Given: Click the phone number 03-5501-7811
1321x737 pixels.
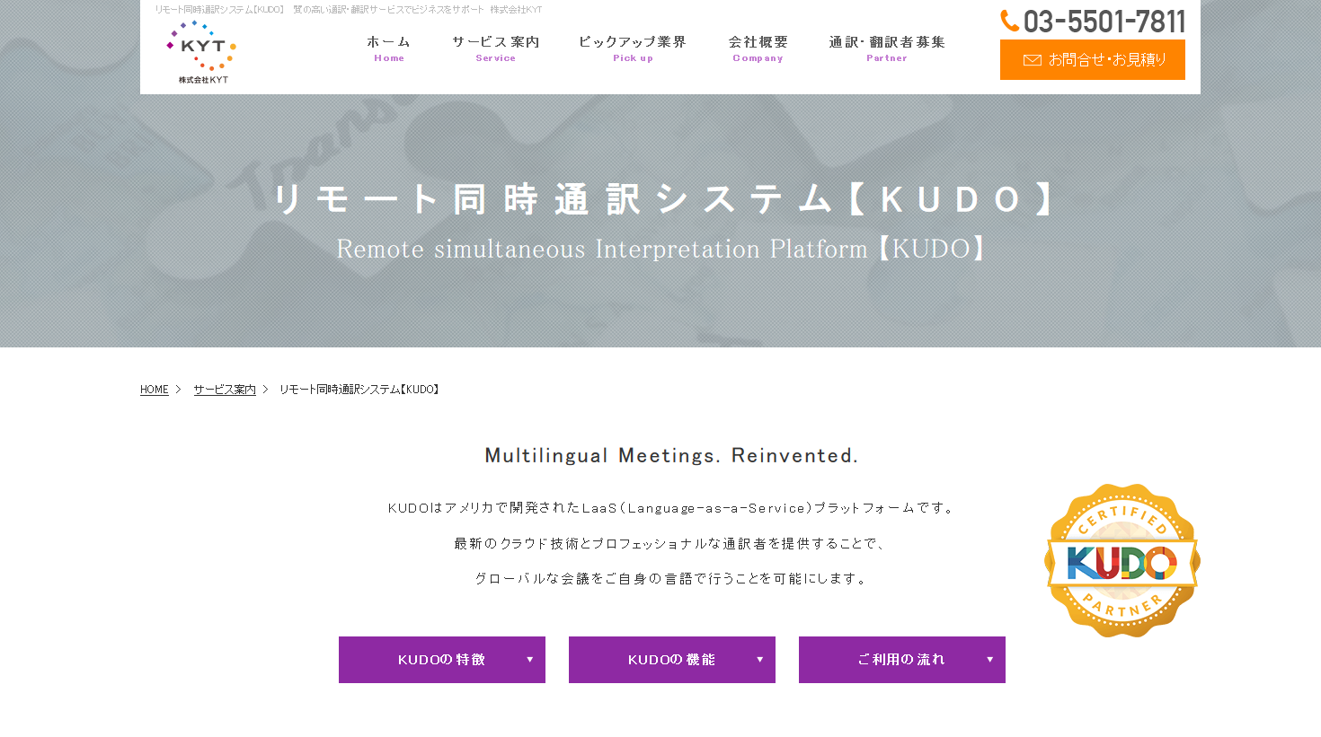Looking at the screenshot, I should click(x=1104, y=22).
